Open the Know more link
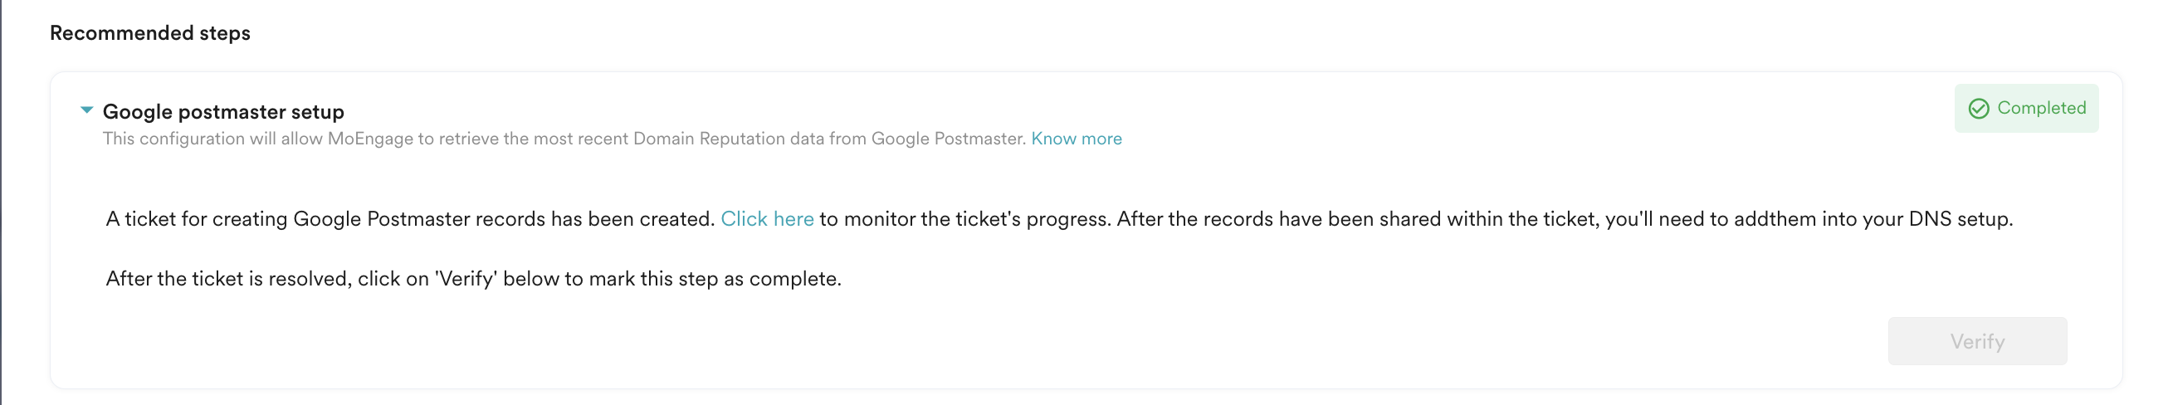Image resolution: width=2168 pixels, height=405 pixels. [x=1076, y=139]
